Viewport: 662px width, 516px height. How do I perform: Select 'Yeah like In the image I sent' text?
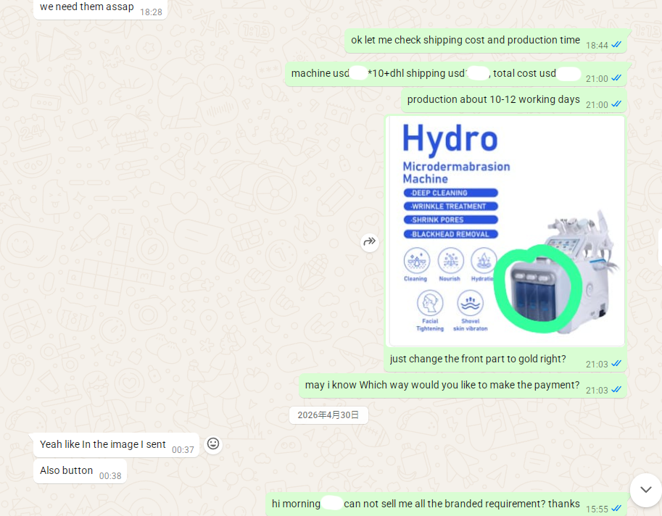pos(102,444)
